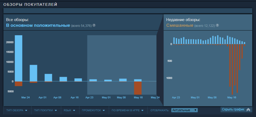Screen dimensions: 256x117
Task: Select the tall positive Mar 24 bar
Action: (x=19, y=58)
